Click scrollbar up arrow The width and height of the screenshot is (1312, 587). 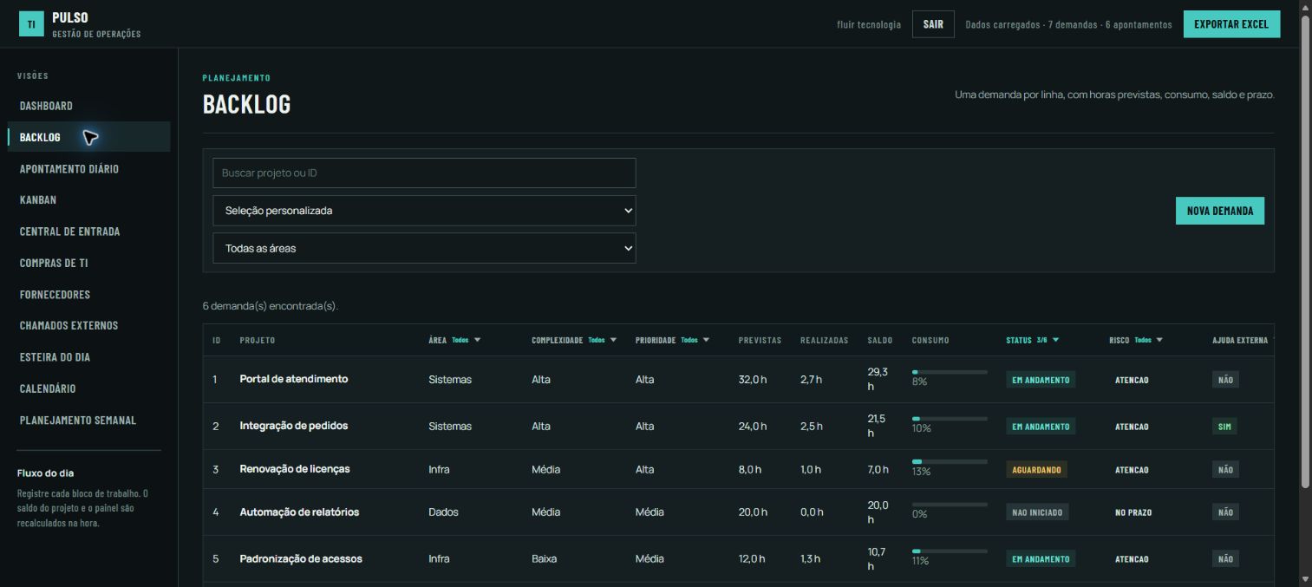click(1305, 7)
